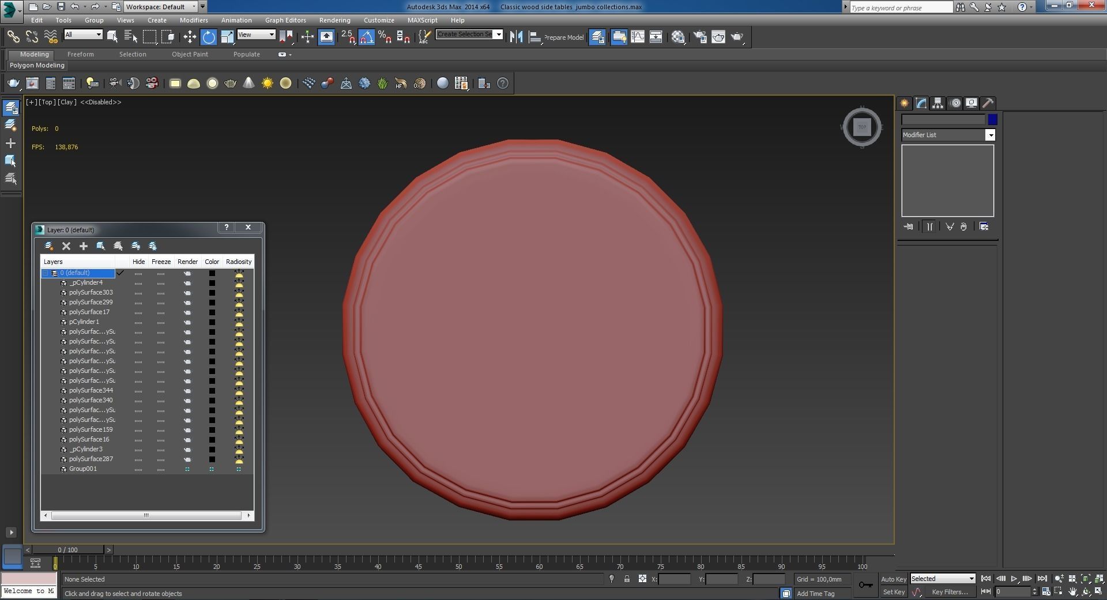This screenshot has height=600, width=1107.
Task: Click the Render Production teapot icon
Action: pyautogui.click(x=737, y=37)
